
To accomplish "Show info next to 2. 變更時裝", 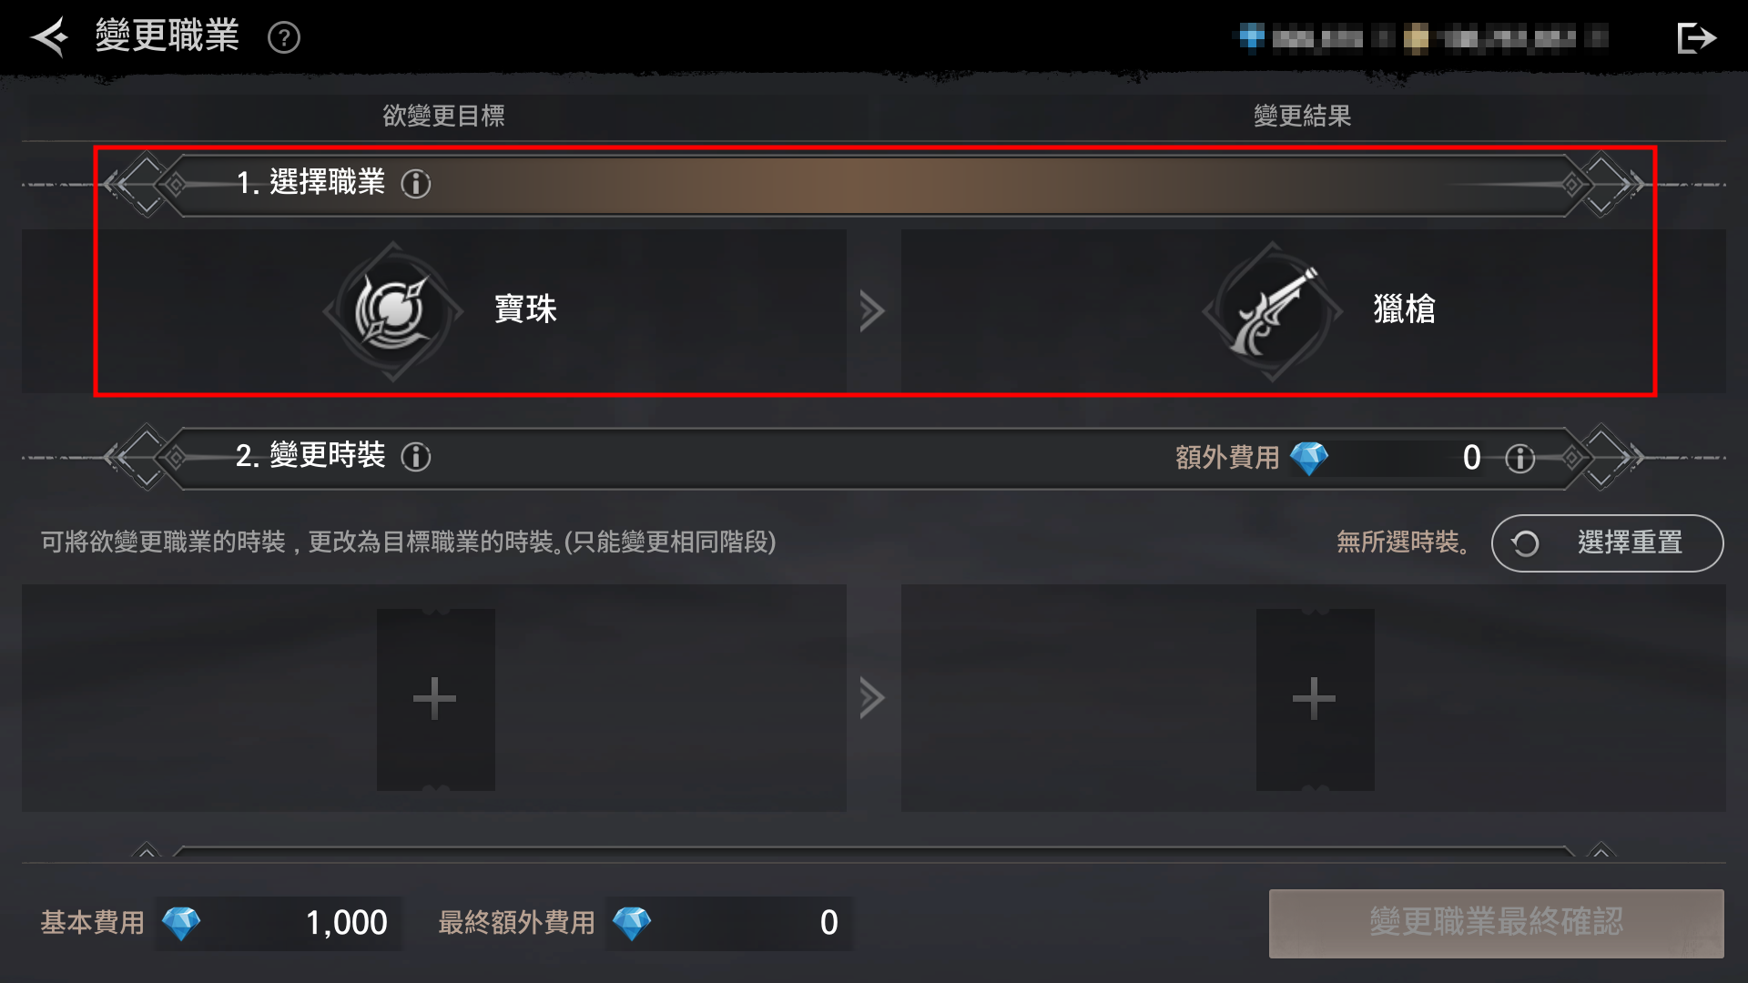I will point(416,457).
